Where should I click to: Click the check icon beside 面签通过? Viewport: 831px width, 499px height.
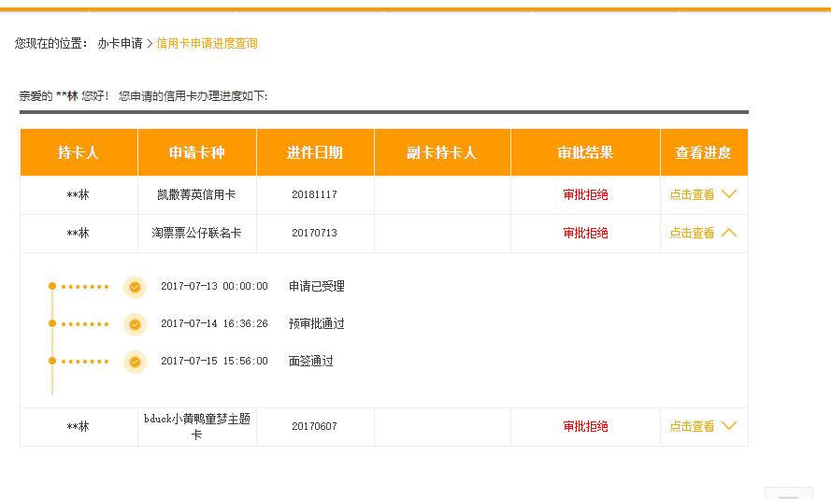click(x=135, y=362)
